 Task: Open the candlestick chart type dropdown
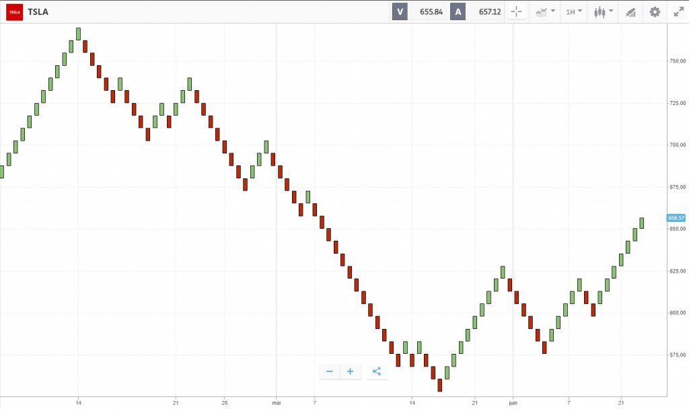coord(604,12)
